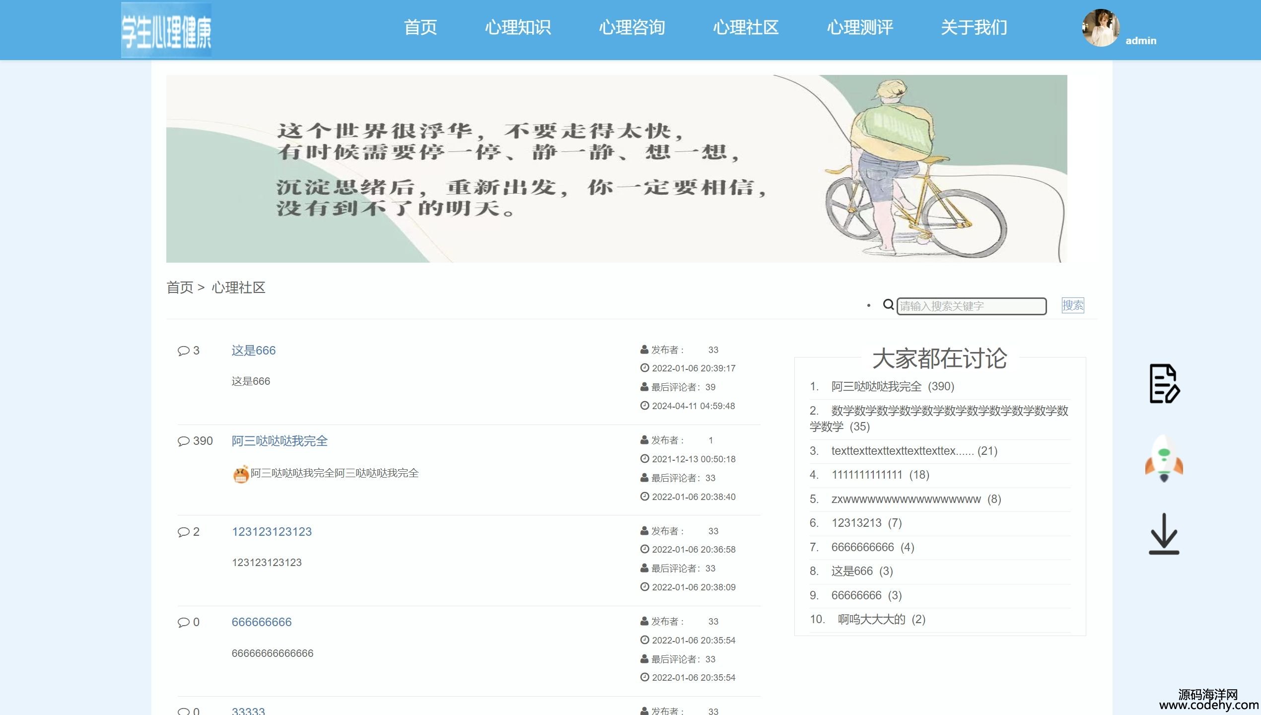
Task: Click the user icon beside 最后评论者: 39
Action: pos(644,387)
